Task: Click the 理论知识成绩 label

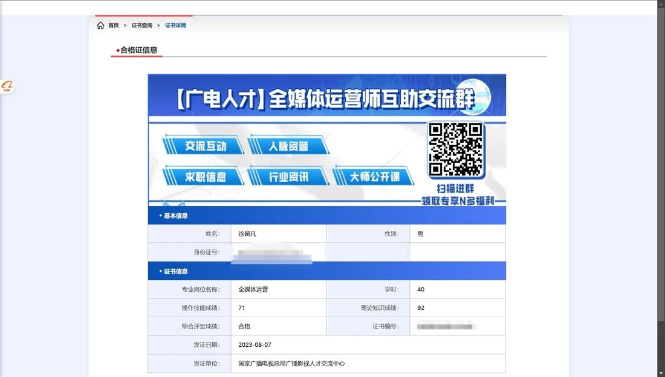Action: [380, 308]
